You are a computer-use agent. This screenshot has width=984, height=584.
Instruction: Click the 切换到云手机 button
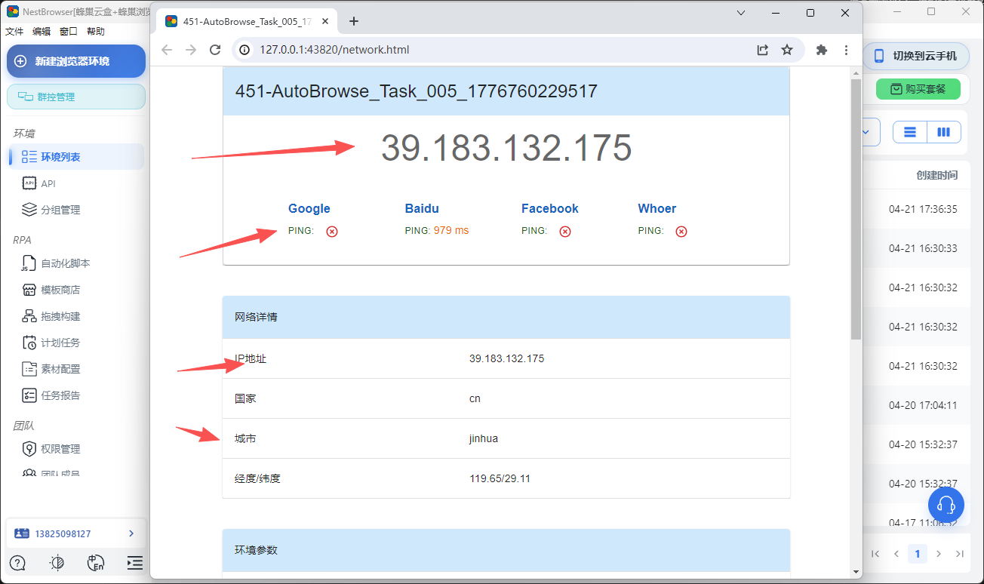[x=915, y=56]
